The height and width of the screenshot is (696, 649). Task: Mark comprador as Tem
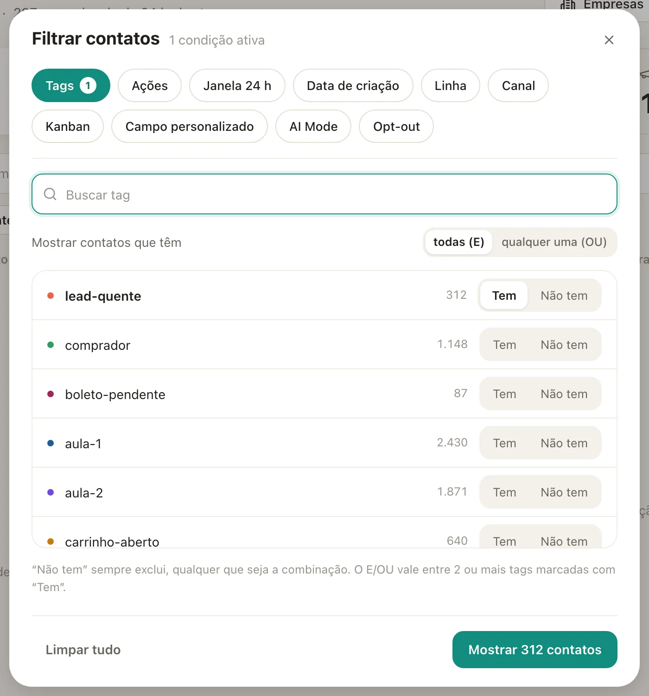pyautogui.click(x=504, y=344)
